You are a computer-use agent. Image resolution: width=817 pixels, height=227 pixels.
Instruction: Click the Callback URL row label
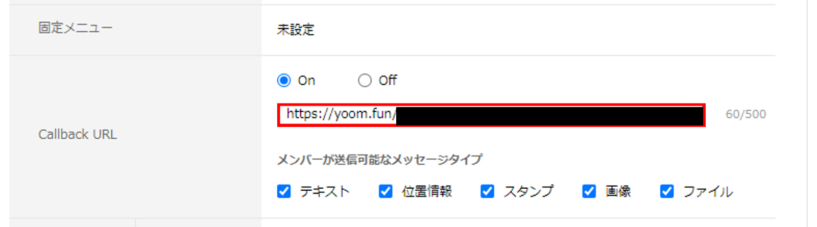pos(78,134)
